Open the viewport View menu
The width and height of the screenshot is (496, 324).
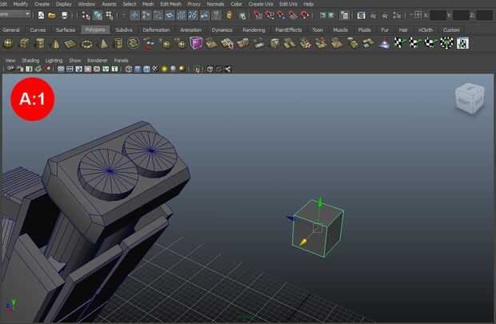tap(10, 60)
